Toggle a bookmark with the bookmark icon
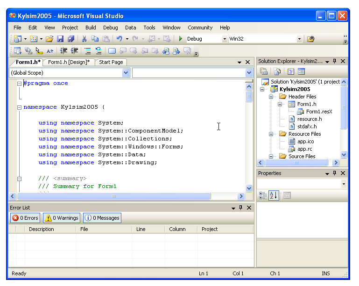The width and height of the screenshot is (359, 286). pyautogui.click(x=112, y=50)
